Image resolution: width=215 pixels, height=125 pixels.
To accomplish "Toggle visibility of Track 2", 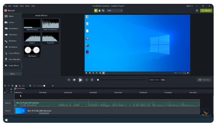I will [x=13, y=102].
